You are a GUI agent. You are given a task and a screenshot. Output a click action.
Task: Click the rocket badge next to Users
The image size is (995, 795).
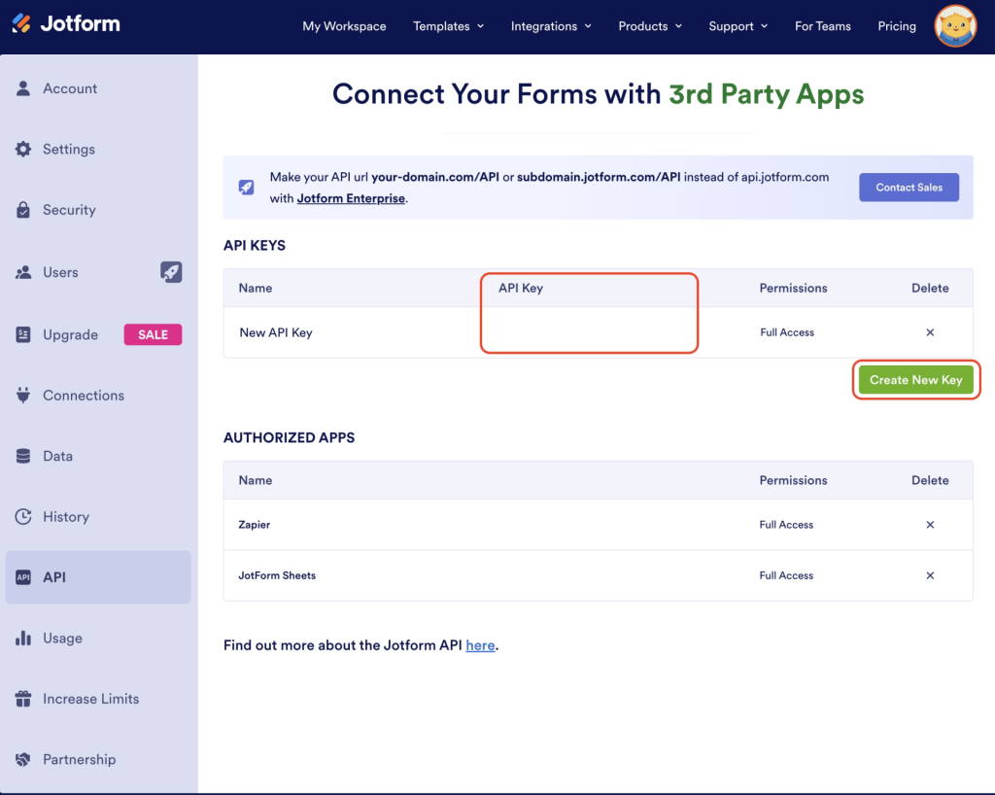click(x=171, y=272)
